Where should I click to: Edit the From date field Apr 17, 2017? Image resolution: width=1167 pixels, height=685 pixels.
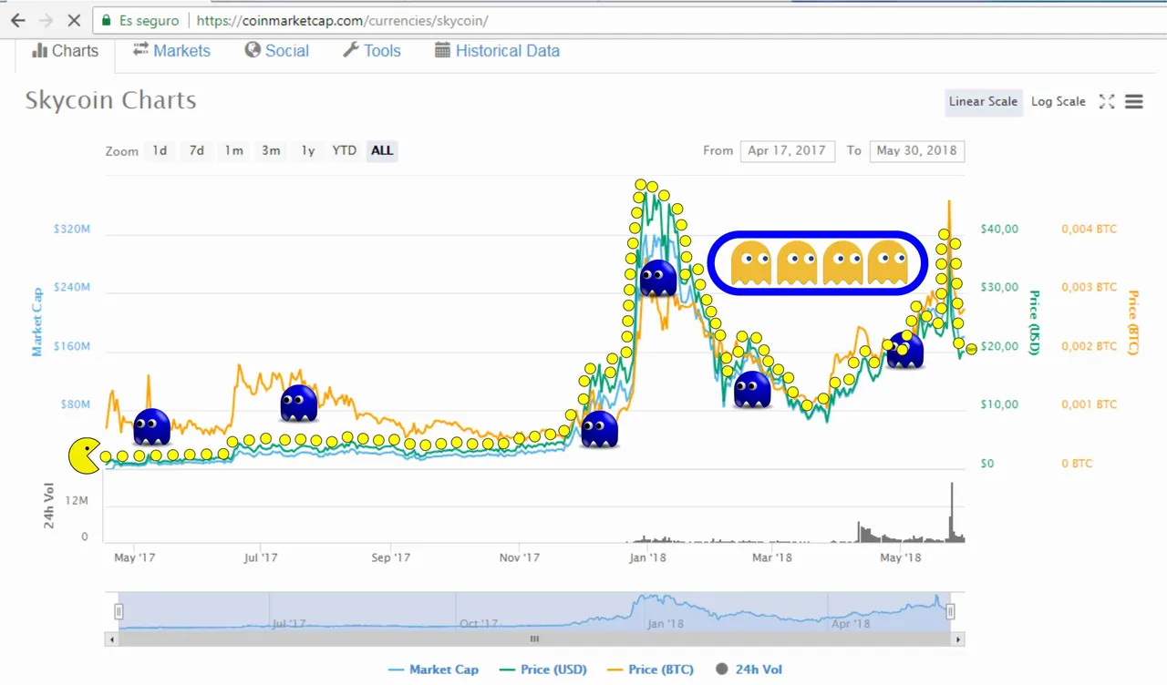coord(788,151)
